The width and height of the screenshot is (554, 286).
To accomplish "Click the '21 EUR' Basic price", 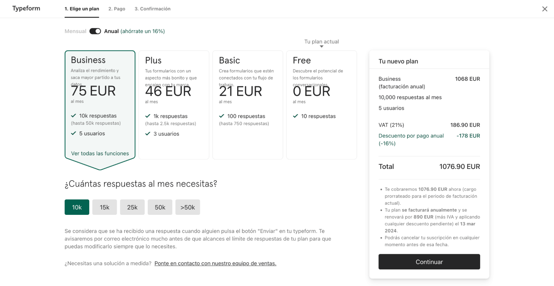I will (240, 91).
